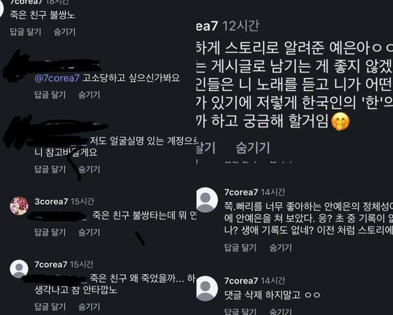Hide 3corea7's comment
Screen dimensions: 393x315
click(89, 232)
